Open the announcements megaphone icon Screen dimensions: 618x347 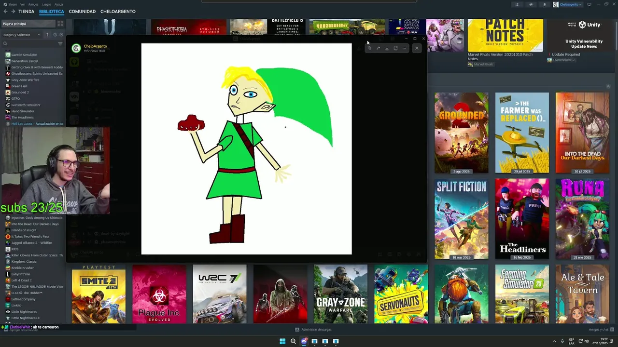point(531,4)
